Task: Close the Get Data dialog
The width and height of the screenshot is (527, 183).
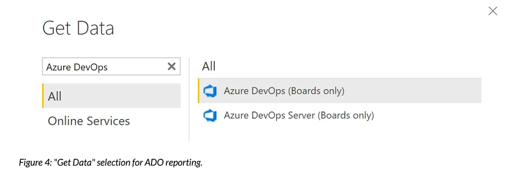Action: click(493, 11)
